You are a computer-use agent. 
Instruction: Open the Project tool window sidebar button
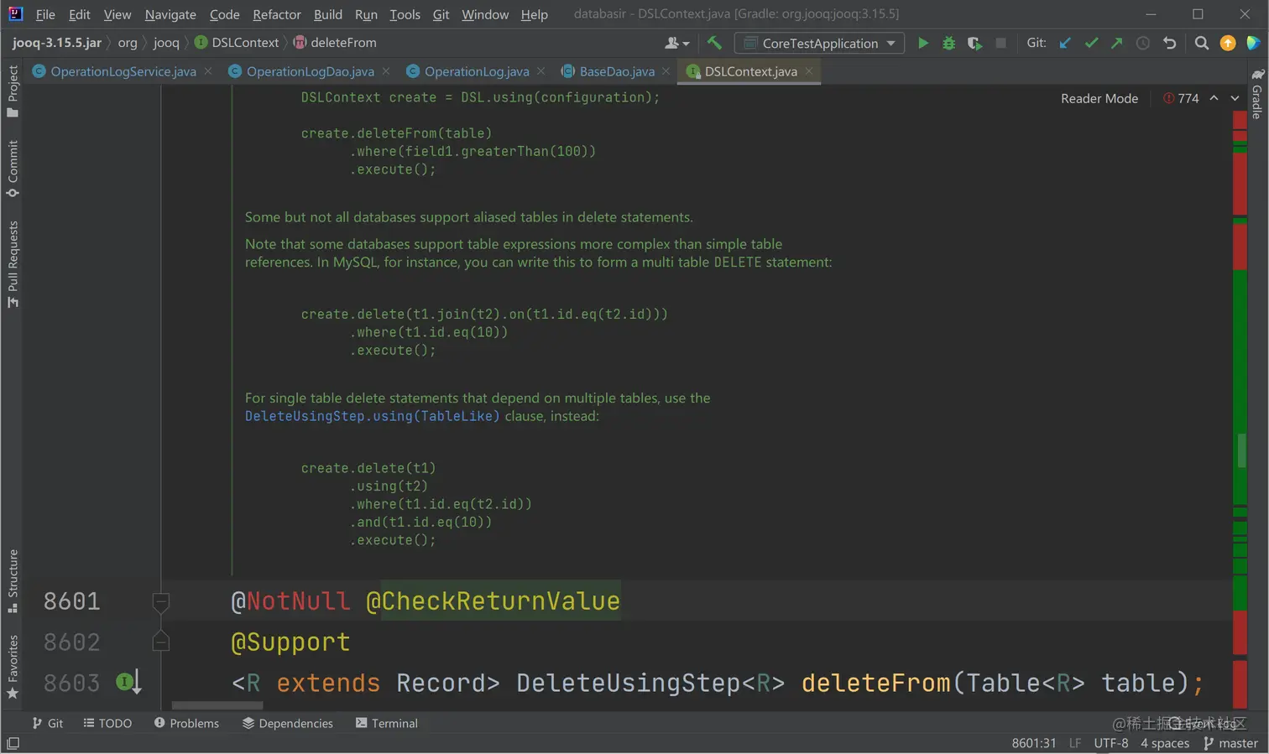click(13, 91)
